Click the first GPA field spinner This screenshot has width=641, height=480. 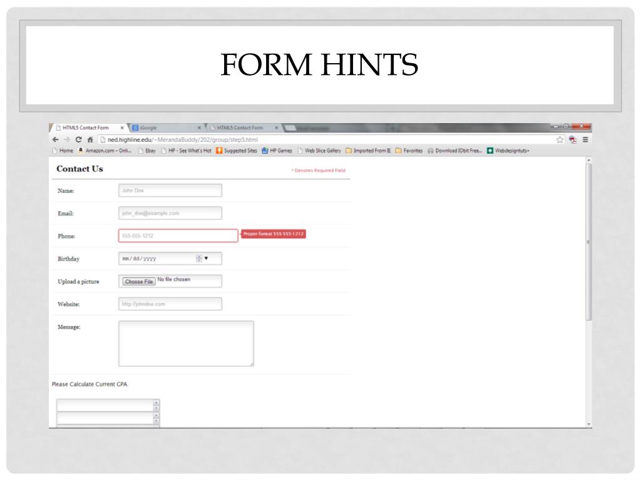[x=156, y=405]
